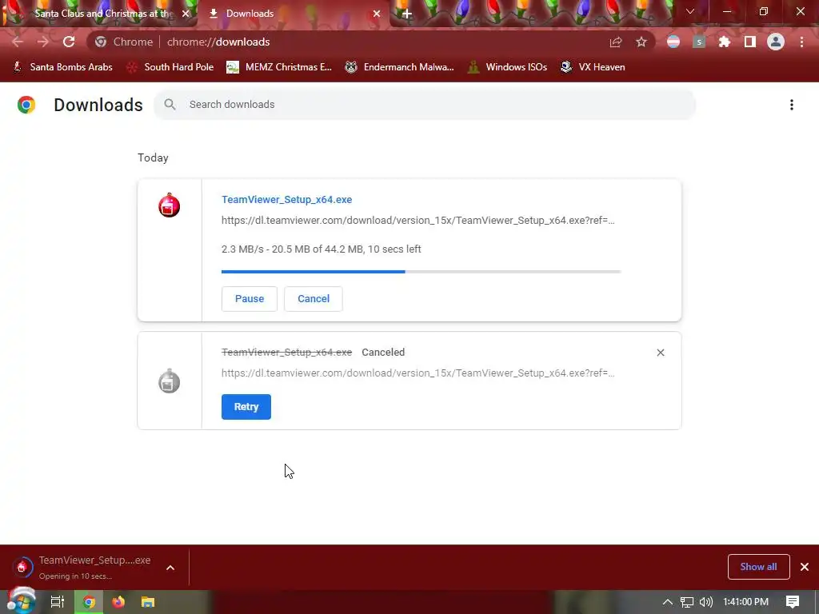Expand options for TeamViewer download in shelf
The image size is (819, 614).
[x=170, y=568]
